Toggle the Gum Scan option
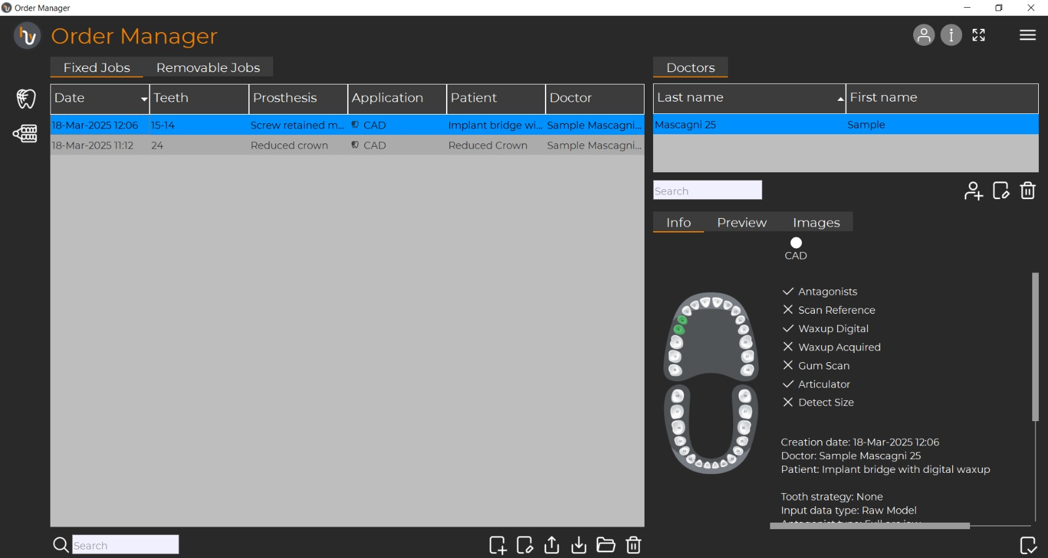The width and height of the screenshot is (1048, 558). point(788,365)
